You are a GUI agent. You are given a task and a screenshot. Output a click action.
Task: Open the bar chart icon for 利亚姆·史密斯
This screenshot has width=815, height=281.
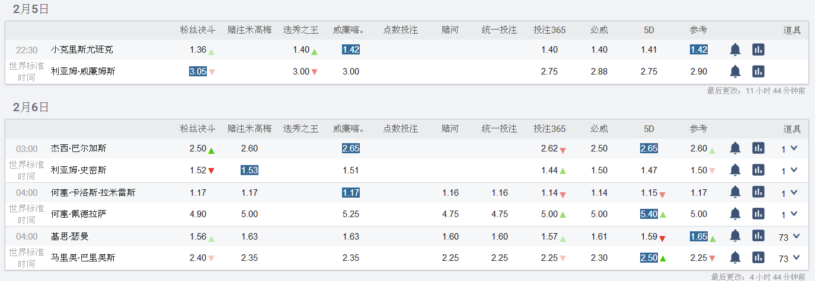pos(758,170)
